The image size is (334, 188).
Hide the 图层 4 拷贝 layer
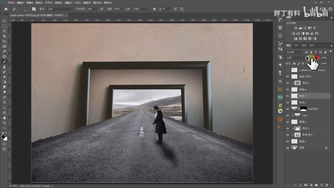point(287,77)
